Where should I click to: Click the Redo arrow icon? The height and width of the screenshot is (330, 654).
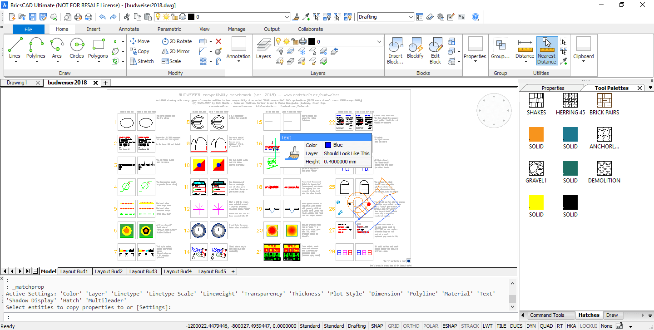coord(113,17)
